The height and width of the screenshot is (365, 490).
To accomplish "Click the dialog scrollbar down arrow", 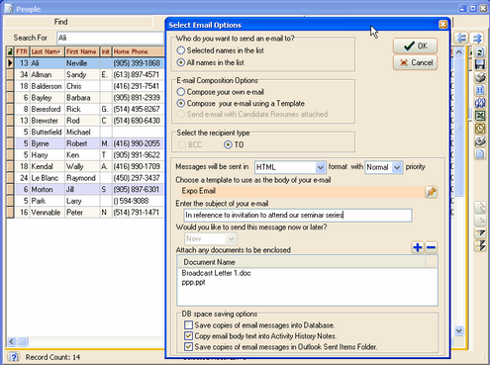I will pos(458,330).
